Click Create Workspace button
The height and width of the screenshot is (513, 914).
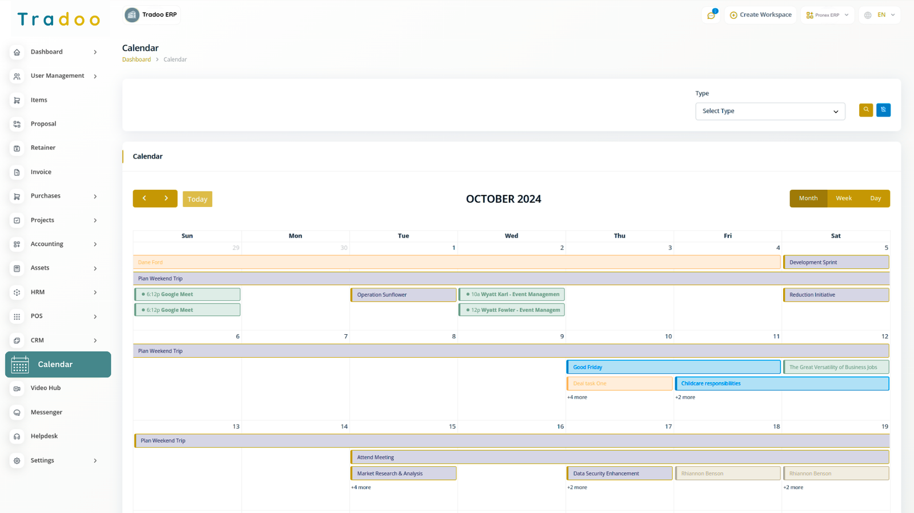pyautogui.click(x=760, y=15)
